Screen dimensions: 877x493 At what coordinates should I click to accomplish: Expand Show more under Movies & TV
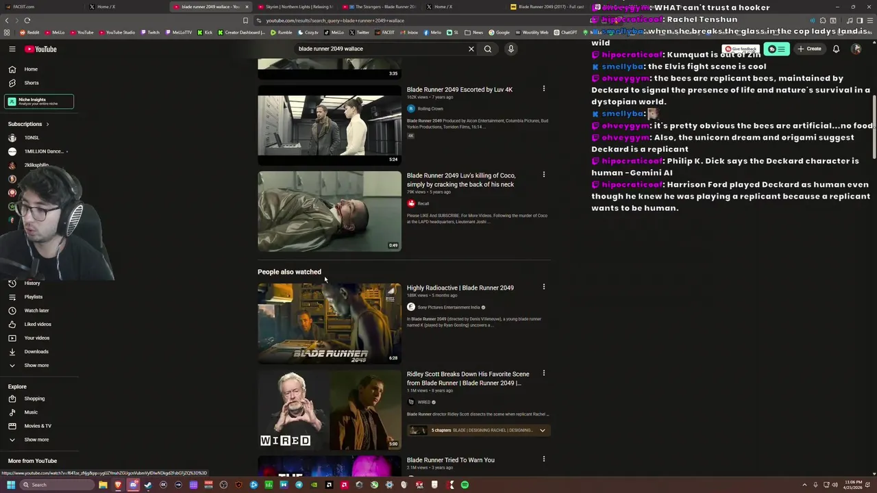coord(36,440)
